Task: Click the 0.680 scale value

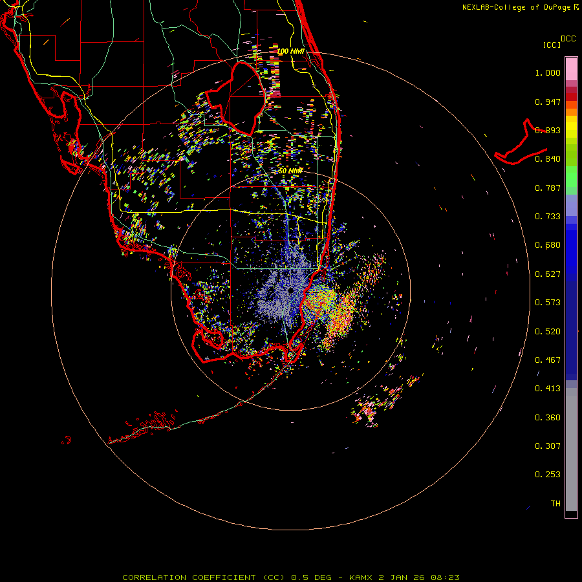Action: pos(548,245)
